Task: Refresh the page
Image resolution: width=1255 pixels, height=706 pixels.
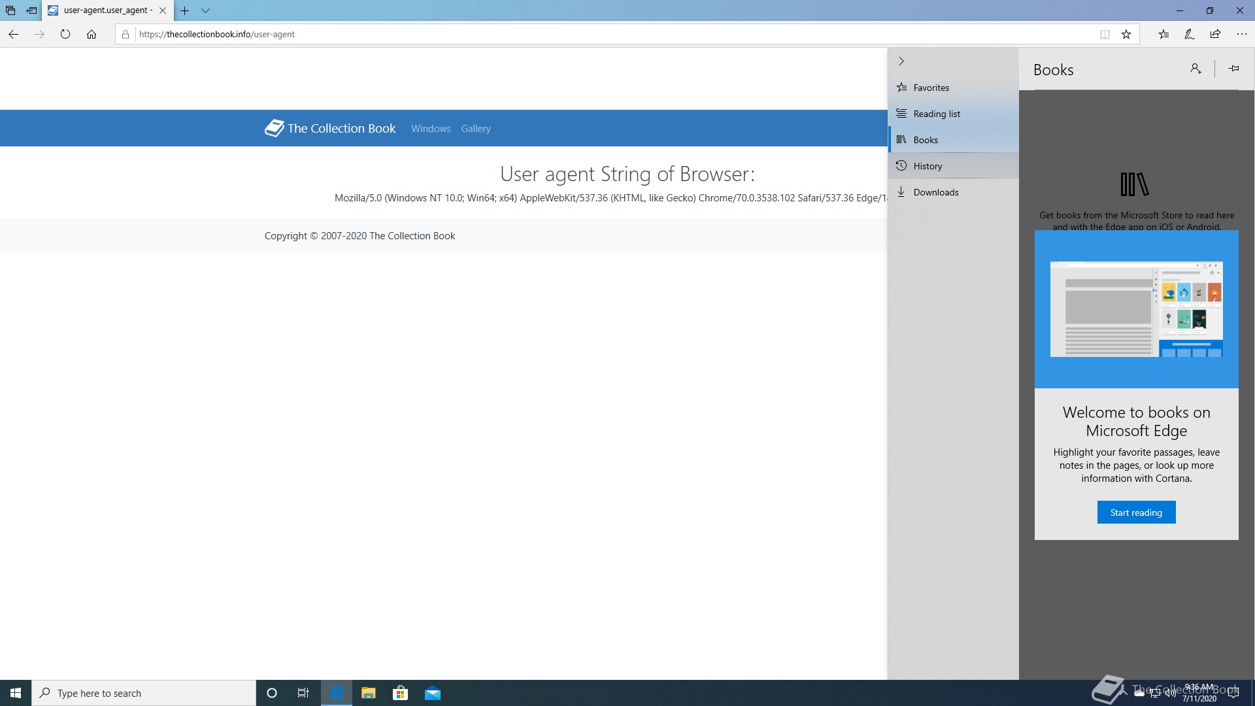Action: 65,34
